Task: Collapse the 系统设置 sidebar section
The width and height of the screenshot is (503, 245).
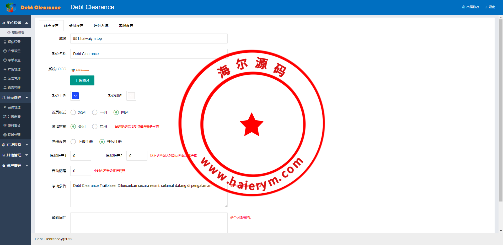Action: 15,23
